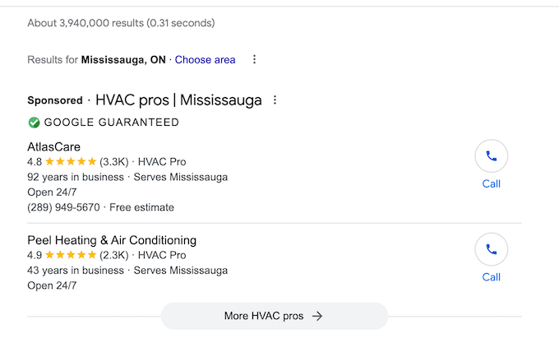Open Peel Heating & Air Conditioning listing
This screenshot has width=559, height=343.
pos(112,240)
